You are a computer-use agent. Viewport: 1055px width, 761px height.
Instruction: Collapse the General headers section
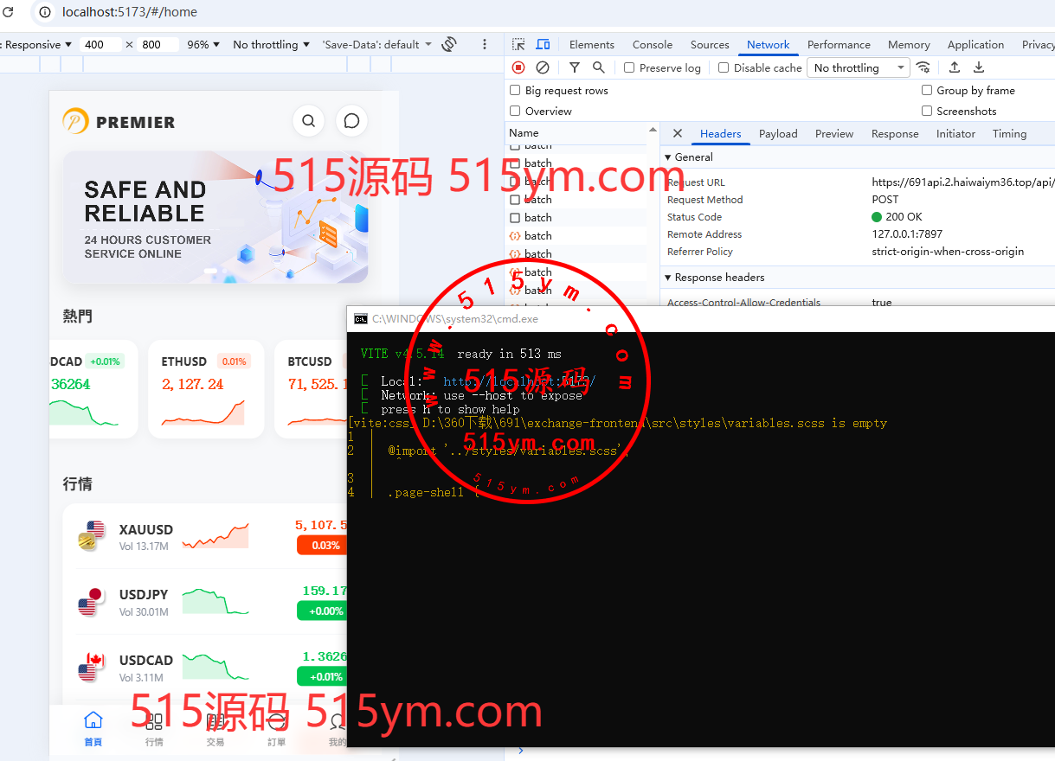pos(668,157)
